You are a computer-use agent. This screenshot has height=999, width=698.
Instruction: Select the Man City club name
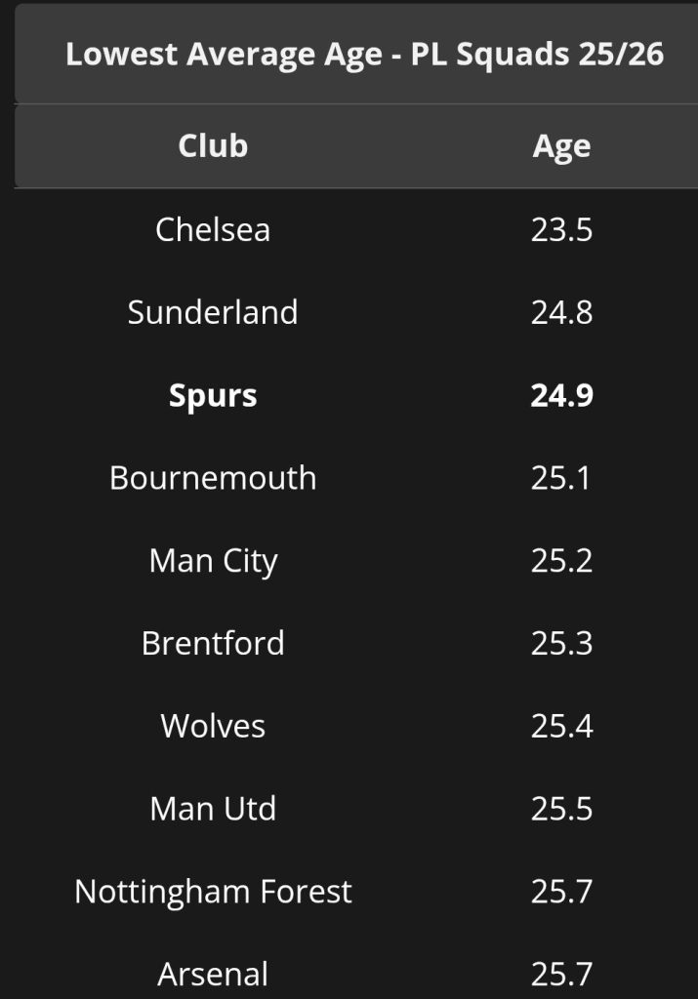tap(213, 562)
